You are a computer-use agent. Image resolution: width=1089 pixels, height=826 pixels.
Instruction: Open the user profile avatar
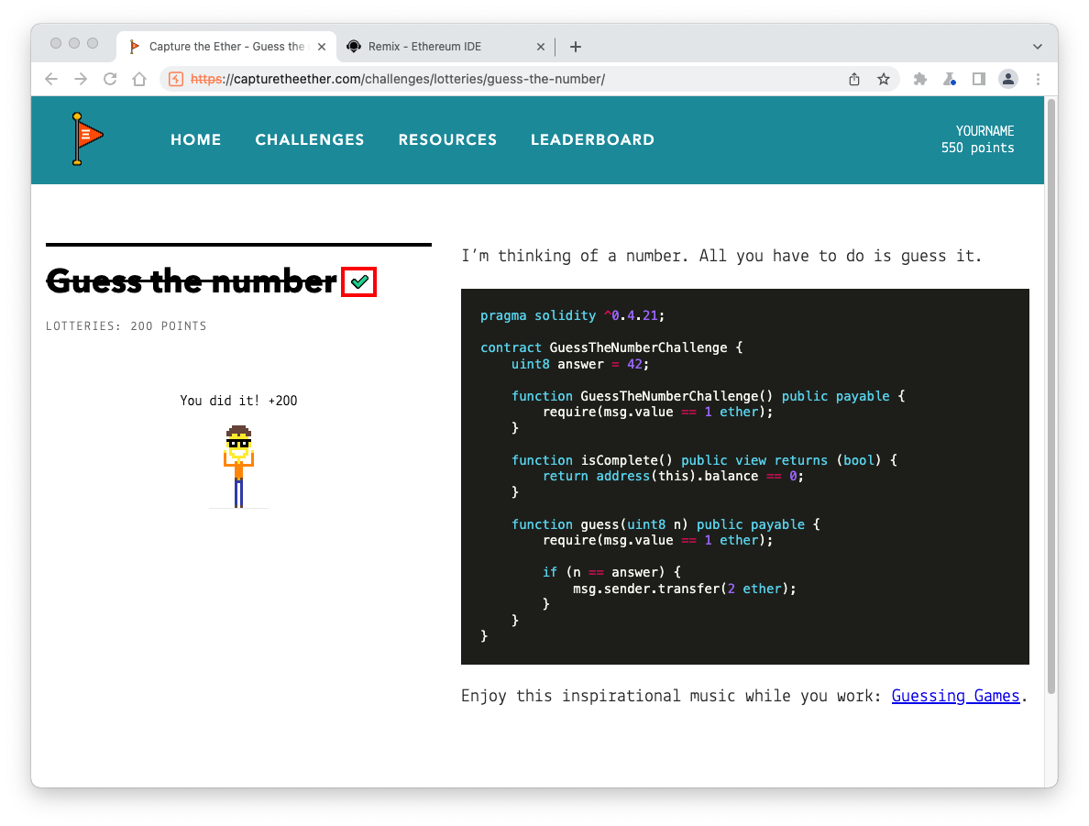coord(1008,79)
